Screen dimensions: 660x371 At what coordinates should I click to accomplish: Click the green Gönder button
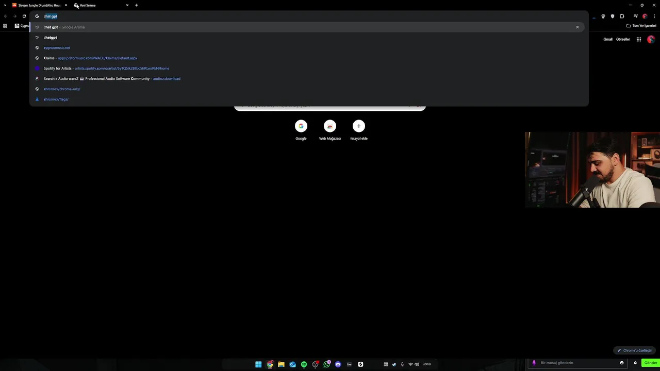[x=651, y=363]
